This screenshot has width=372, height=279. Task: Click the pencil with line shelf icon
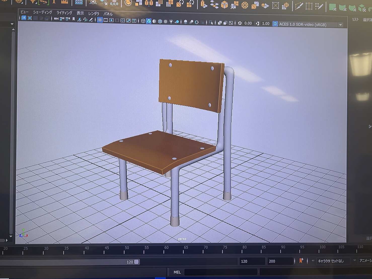tap(299, 6)
